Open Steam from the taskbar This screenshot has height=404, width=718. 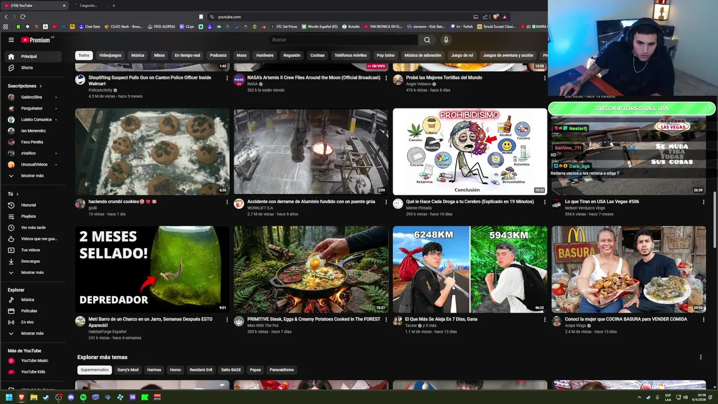click(46, 397)
